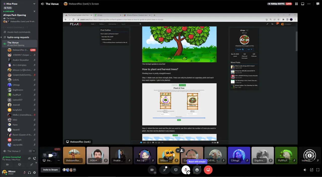Toggle the members window icon
Image resolution: width=322 pixels, height=177 pixels.
tap(303, 4)
